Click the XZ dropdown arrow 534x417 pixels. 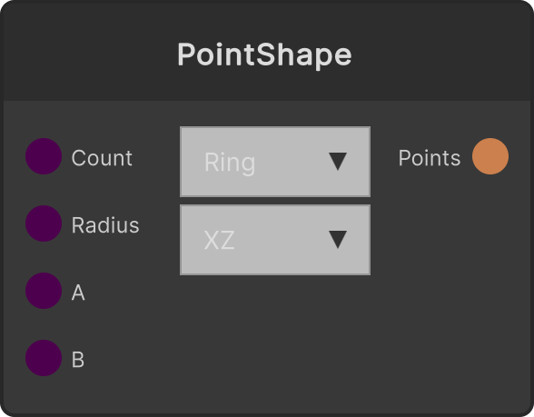338,240
